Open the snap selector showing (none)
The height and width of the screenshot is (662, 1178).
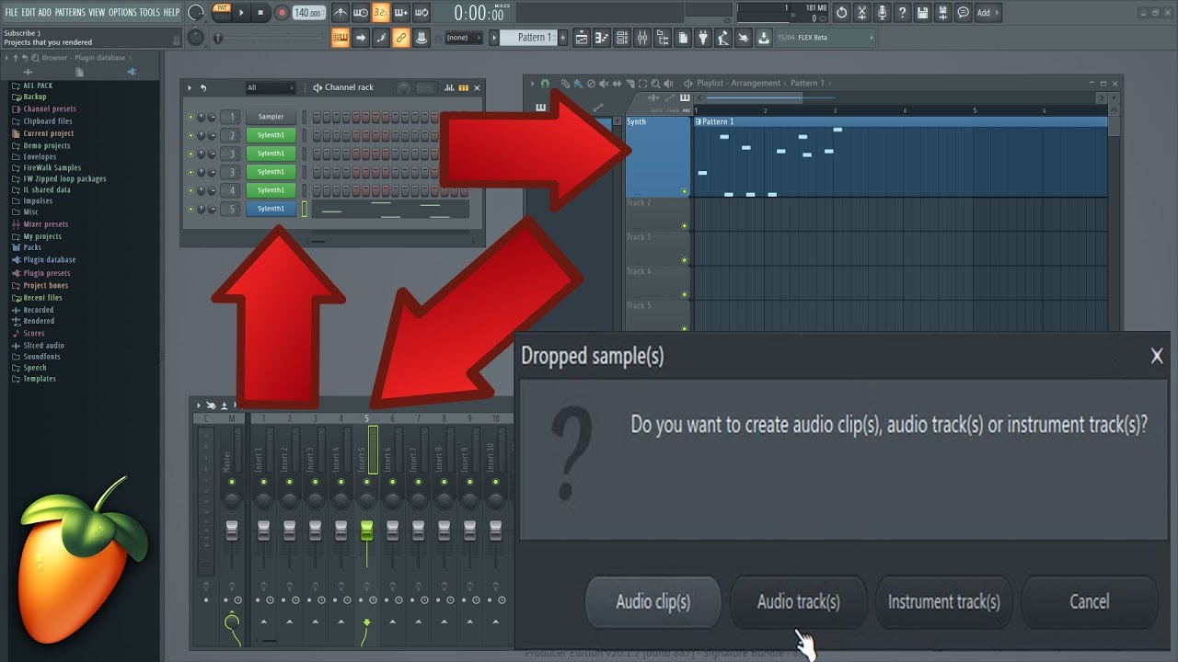pos(463,38)
